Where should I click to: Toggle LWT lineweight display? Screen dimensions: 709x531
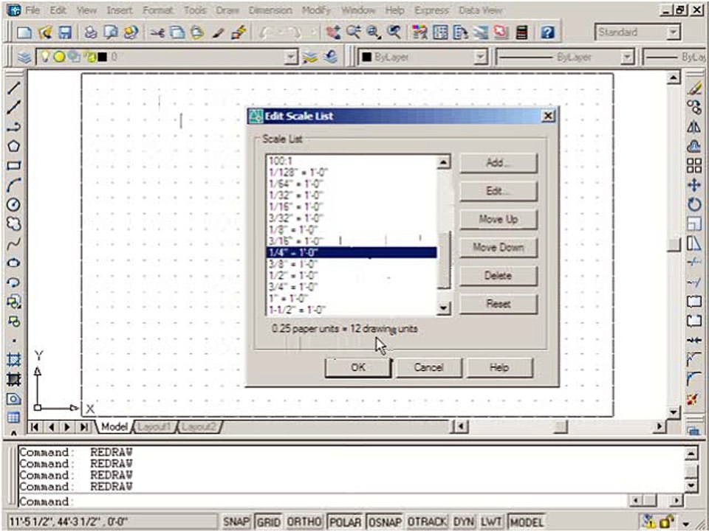(x=491, y=522)
